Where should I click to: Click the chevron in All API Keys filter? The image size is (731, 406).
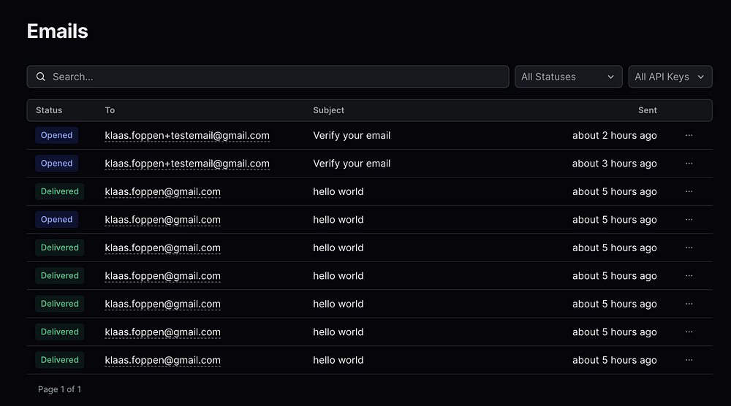click(701, 77)
